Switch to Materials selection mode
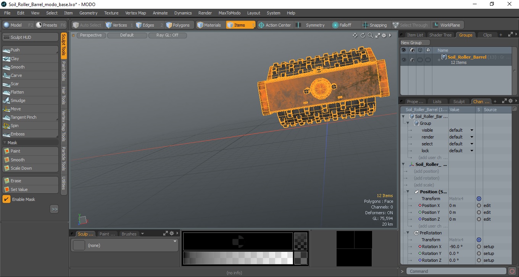 pos(210,25)
